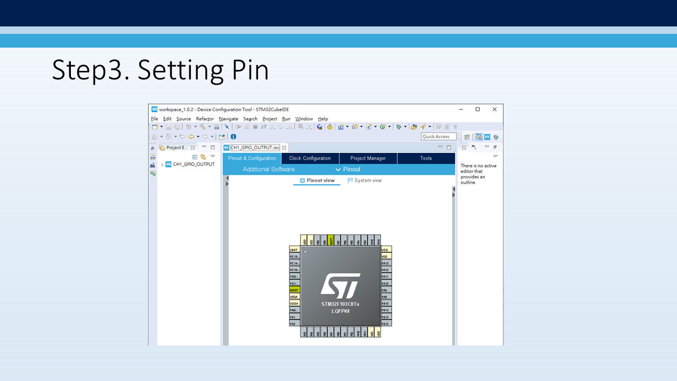The height and width of the screenshot is (381, 677).
Task: Open the Debug icon dropdown arrow
Action: coord(405,127)
